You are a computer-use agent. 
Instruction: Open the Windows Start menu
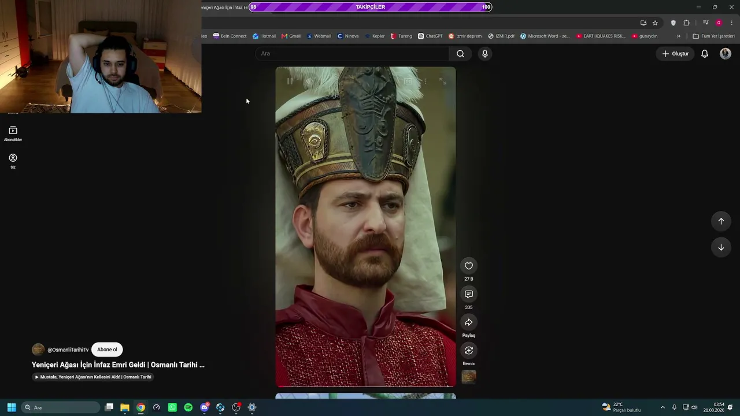tap(11, 407)
